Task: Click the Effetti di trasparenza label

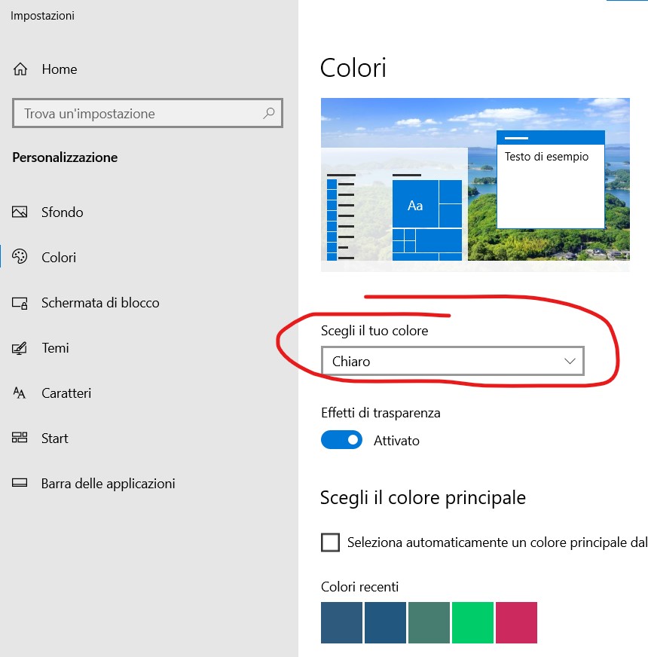Action: tap(381, 413)
